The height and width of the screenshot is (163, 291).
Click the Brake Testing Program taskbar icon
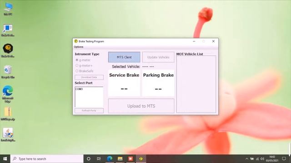pyautogui.click(x=141, y=159)
